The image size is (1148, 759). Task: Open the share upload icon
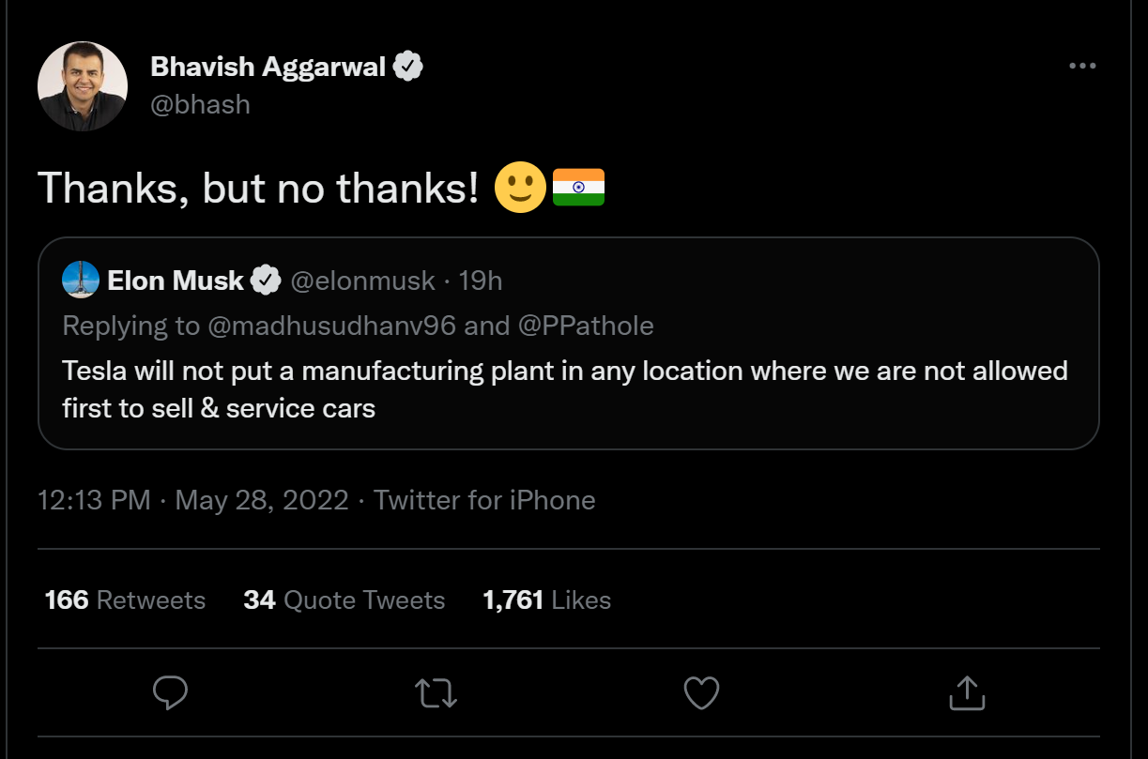[966, 693]
